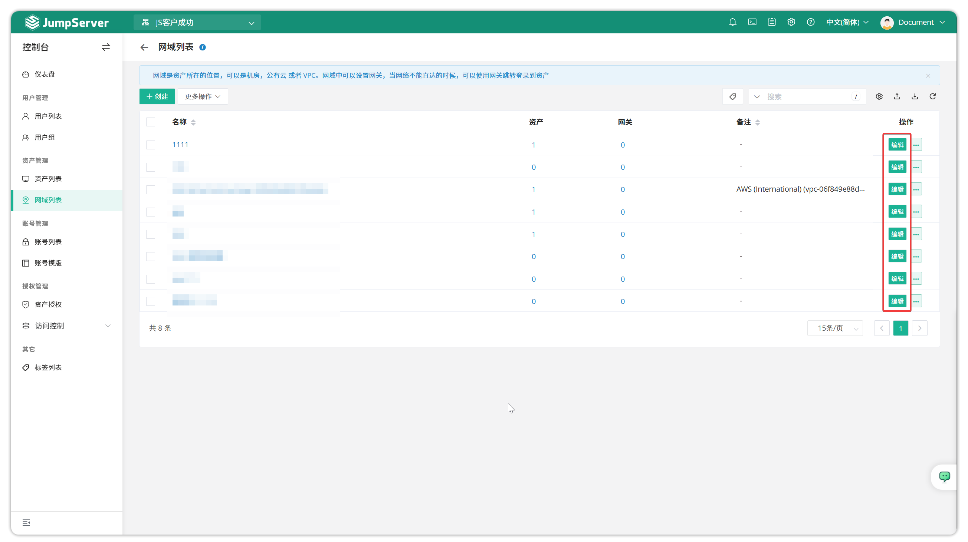
Task: Open system settings via the gear icon
Action: 791,22
